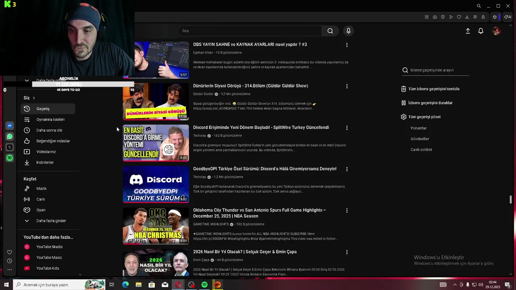Open the browser downloads icon
Screen dimensions: 516x290
point(467,17)
